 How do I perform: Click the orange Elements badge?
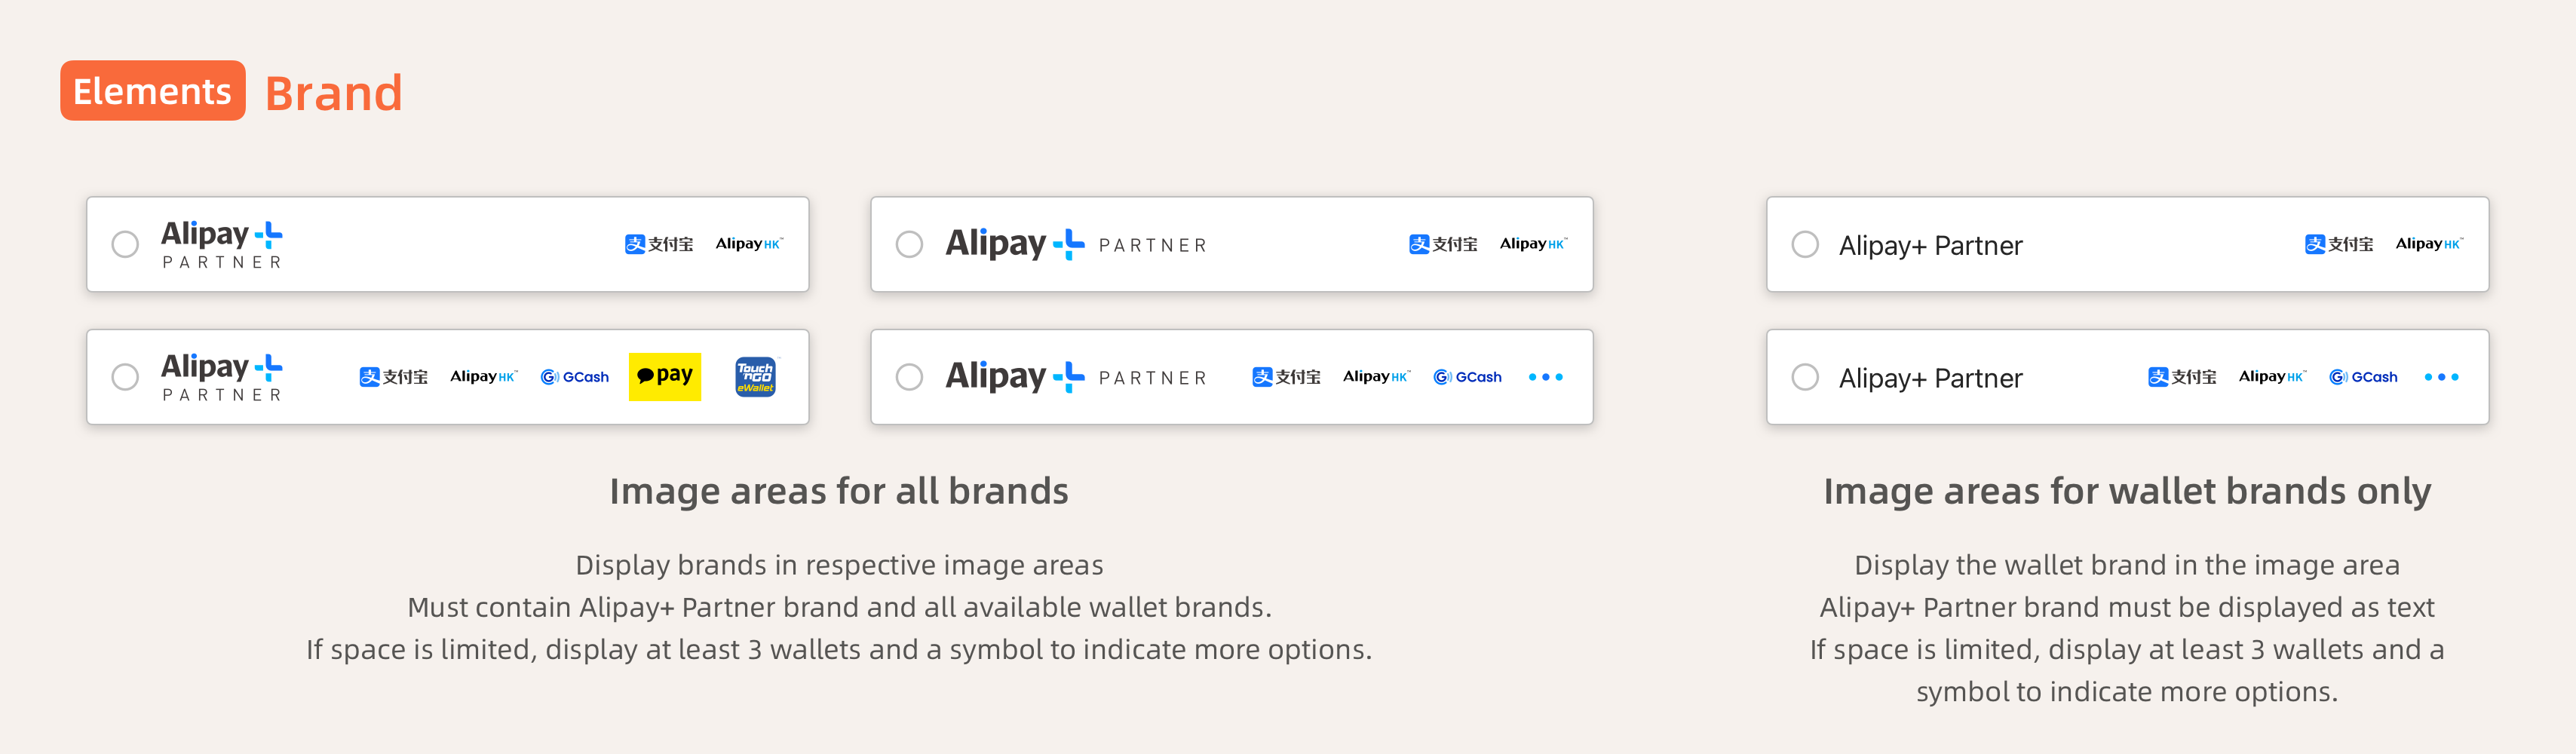[152, 91]
